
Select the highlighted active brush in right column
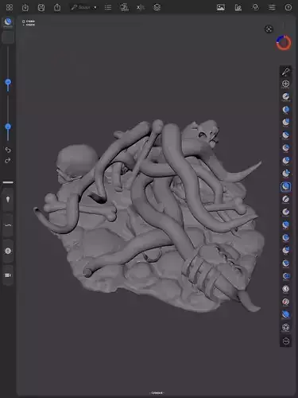pos(285,187)
